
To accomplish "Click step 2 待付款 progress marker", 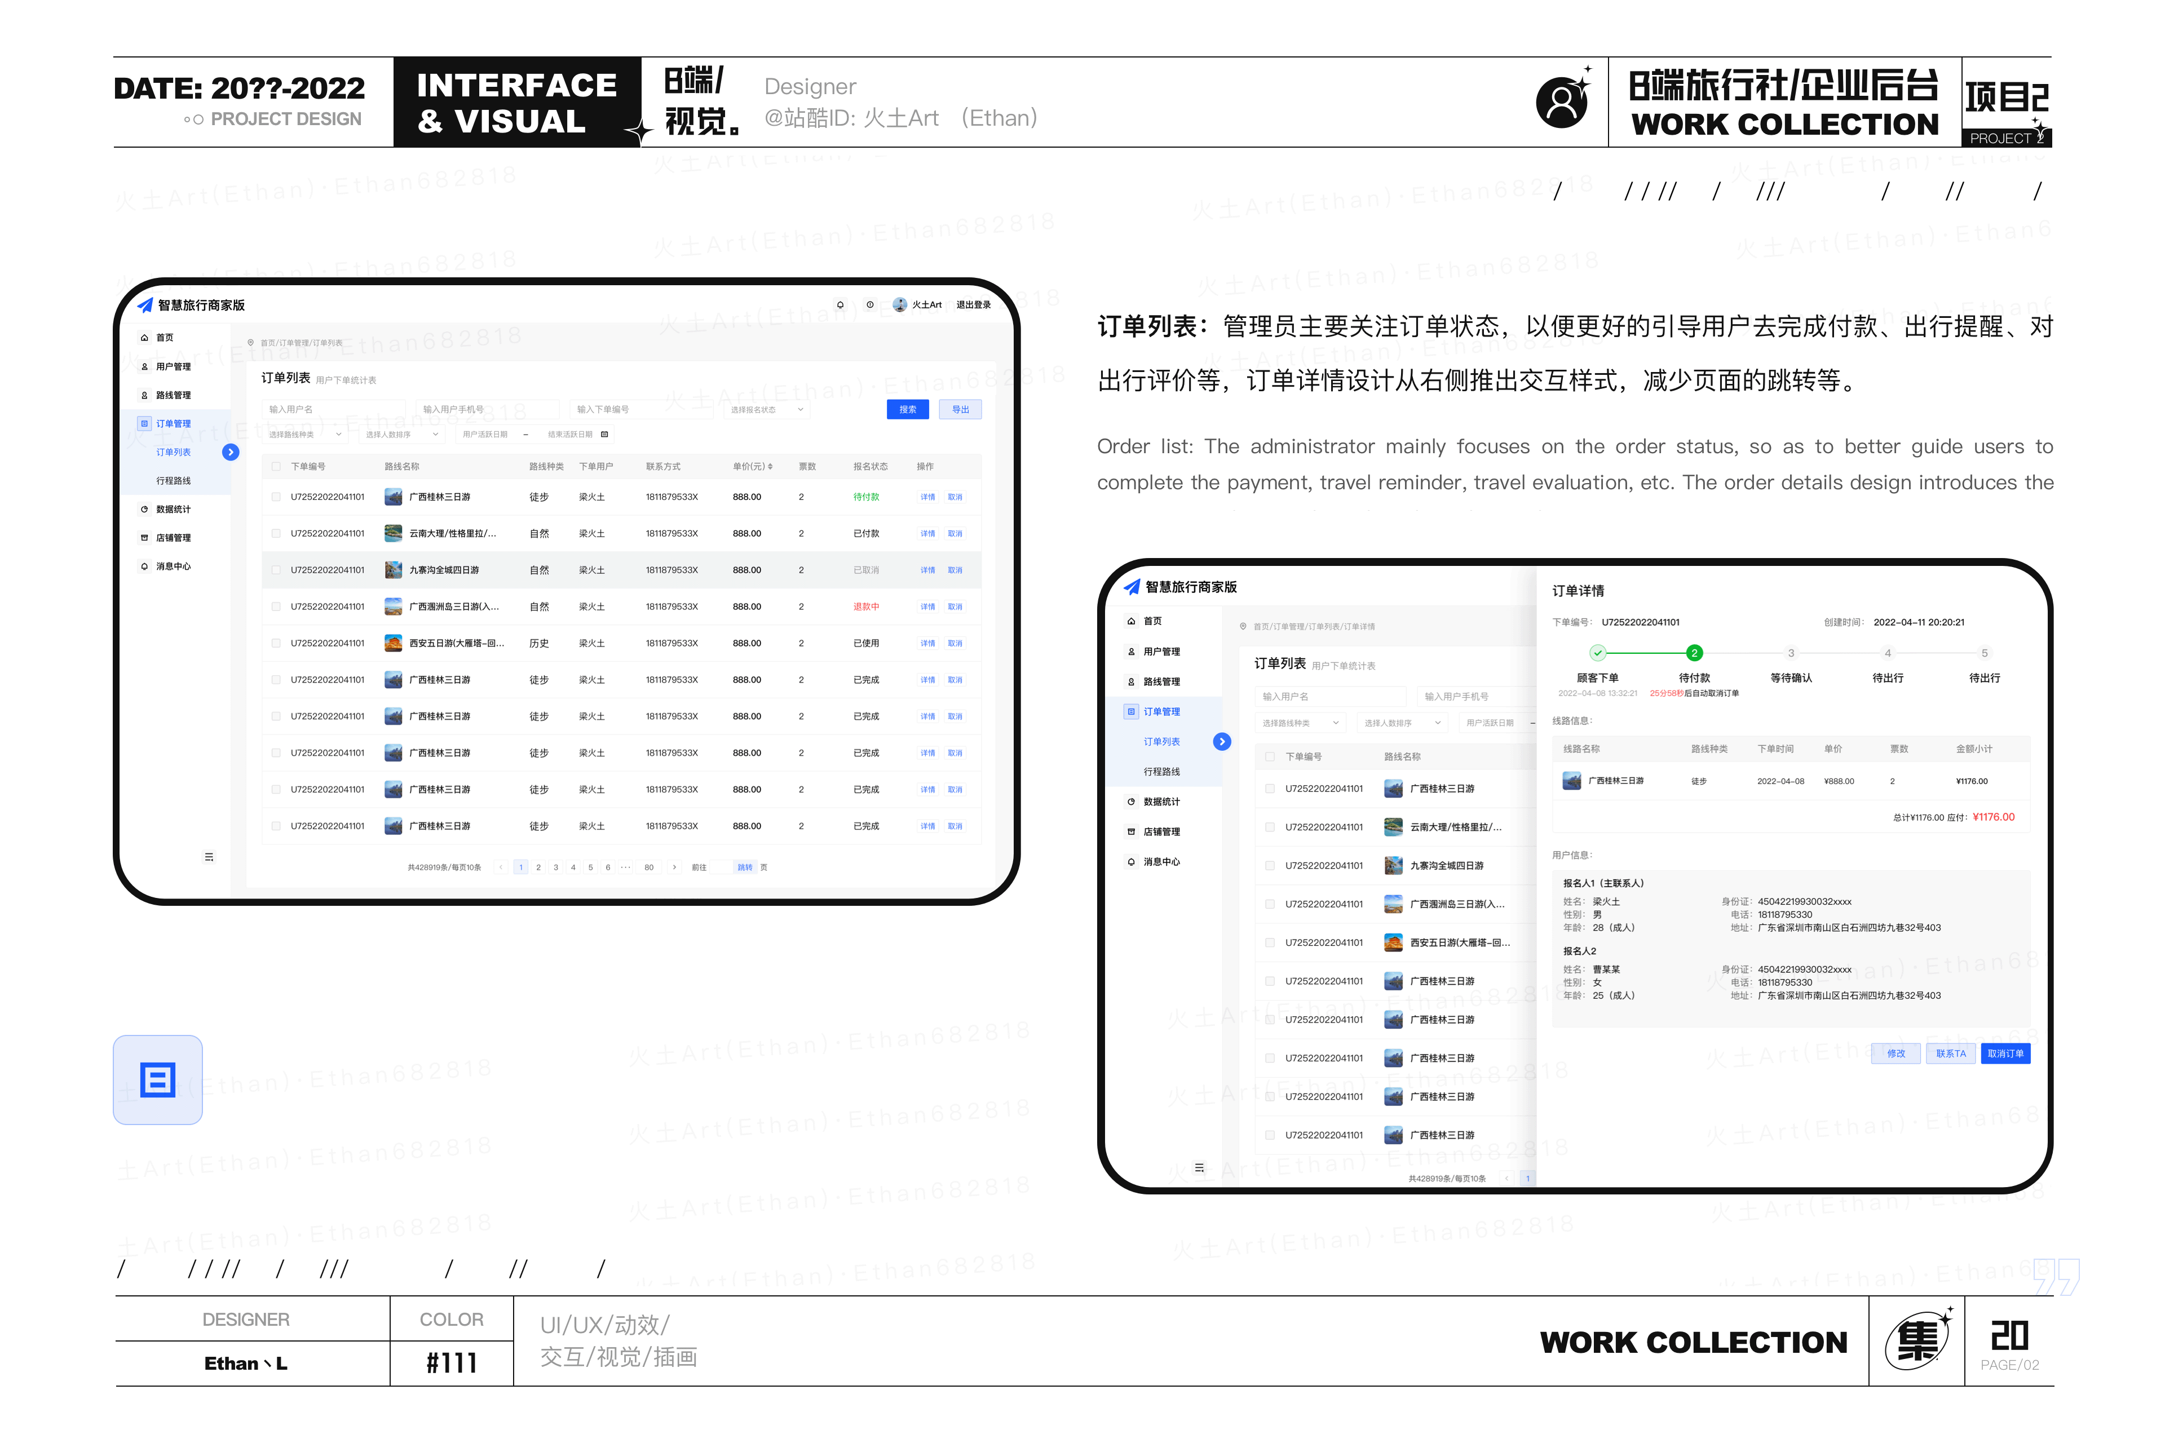I will (1694, 653).
